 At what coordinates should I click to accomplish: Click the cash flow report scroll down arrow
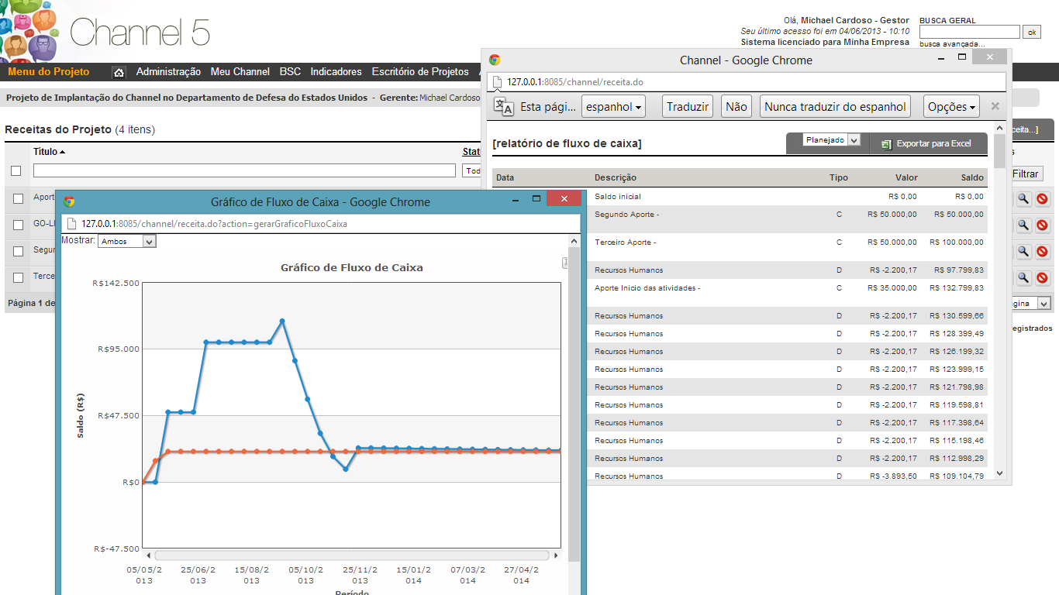coord(999,473)
